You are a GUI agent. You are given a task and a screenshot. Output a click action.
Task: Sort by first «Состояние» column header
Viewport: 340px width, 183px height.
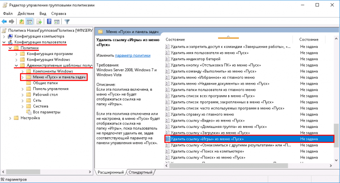228,39
